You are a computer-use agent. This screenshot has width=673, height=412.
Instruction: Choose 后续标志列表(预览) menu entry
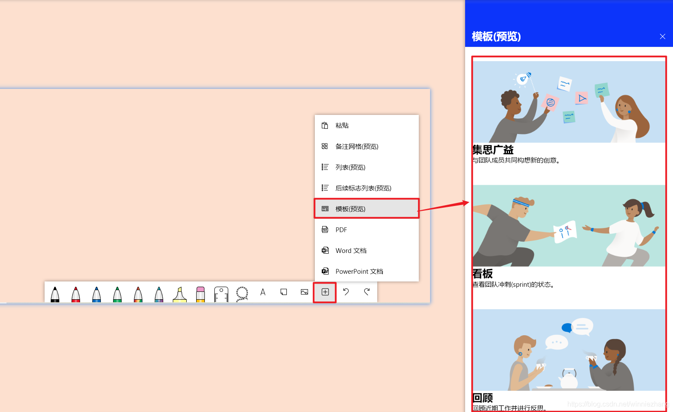tap(367, 188)
